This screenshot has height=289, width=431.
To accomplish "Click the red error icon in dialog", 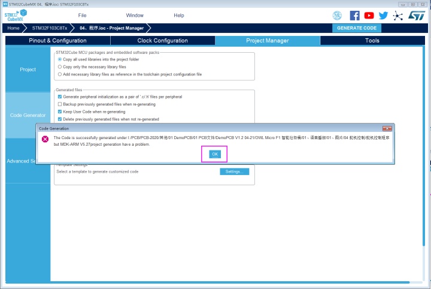I will (45, 139).
